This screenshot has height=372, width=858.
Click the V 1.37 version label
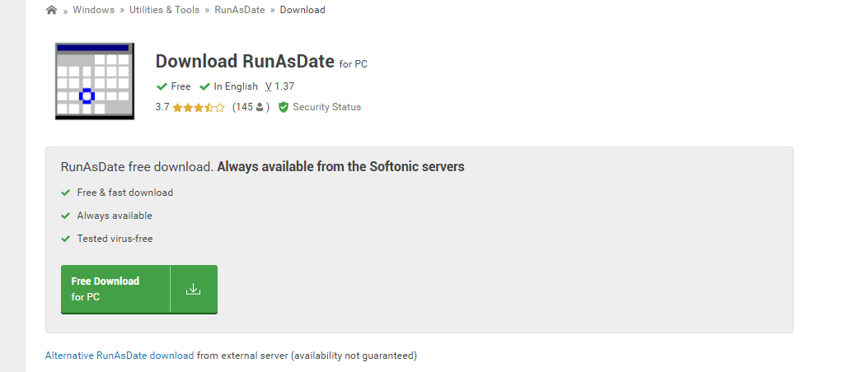(279, 86)
